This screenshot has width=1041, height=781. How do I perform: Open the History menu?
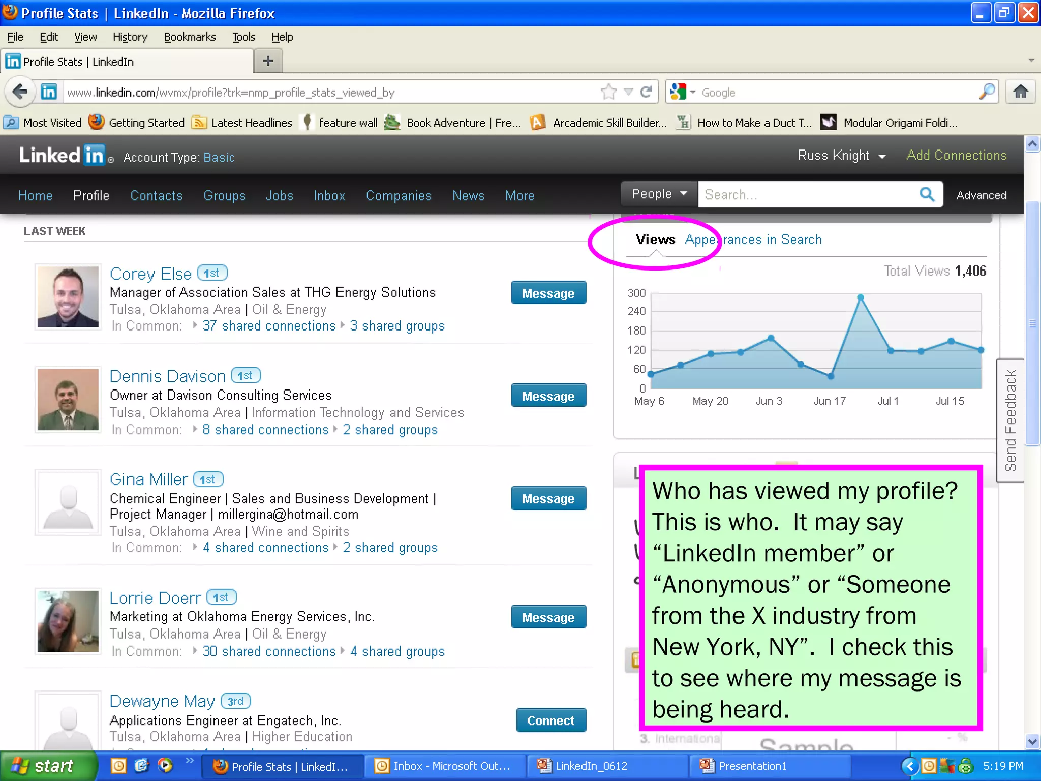(130, 37)
